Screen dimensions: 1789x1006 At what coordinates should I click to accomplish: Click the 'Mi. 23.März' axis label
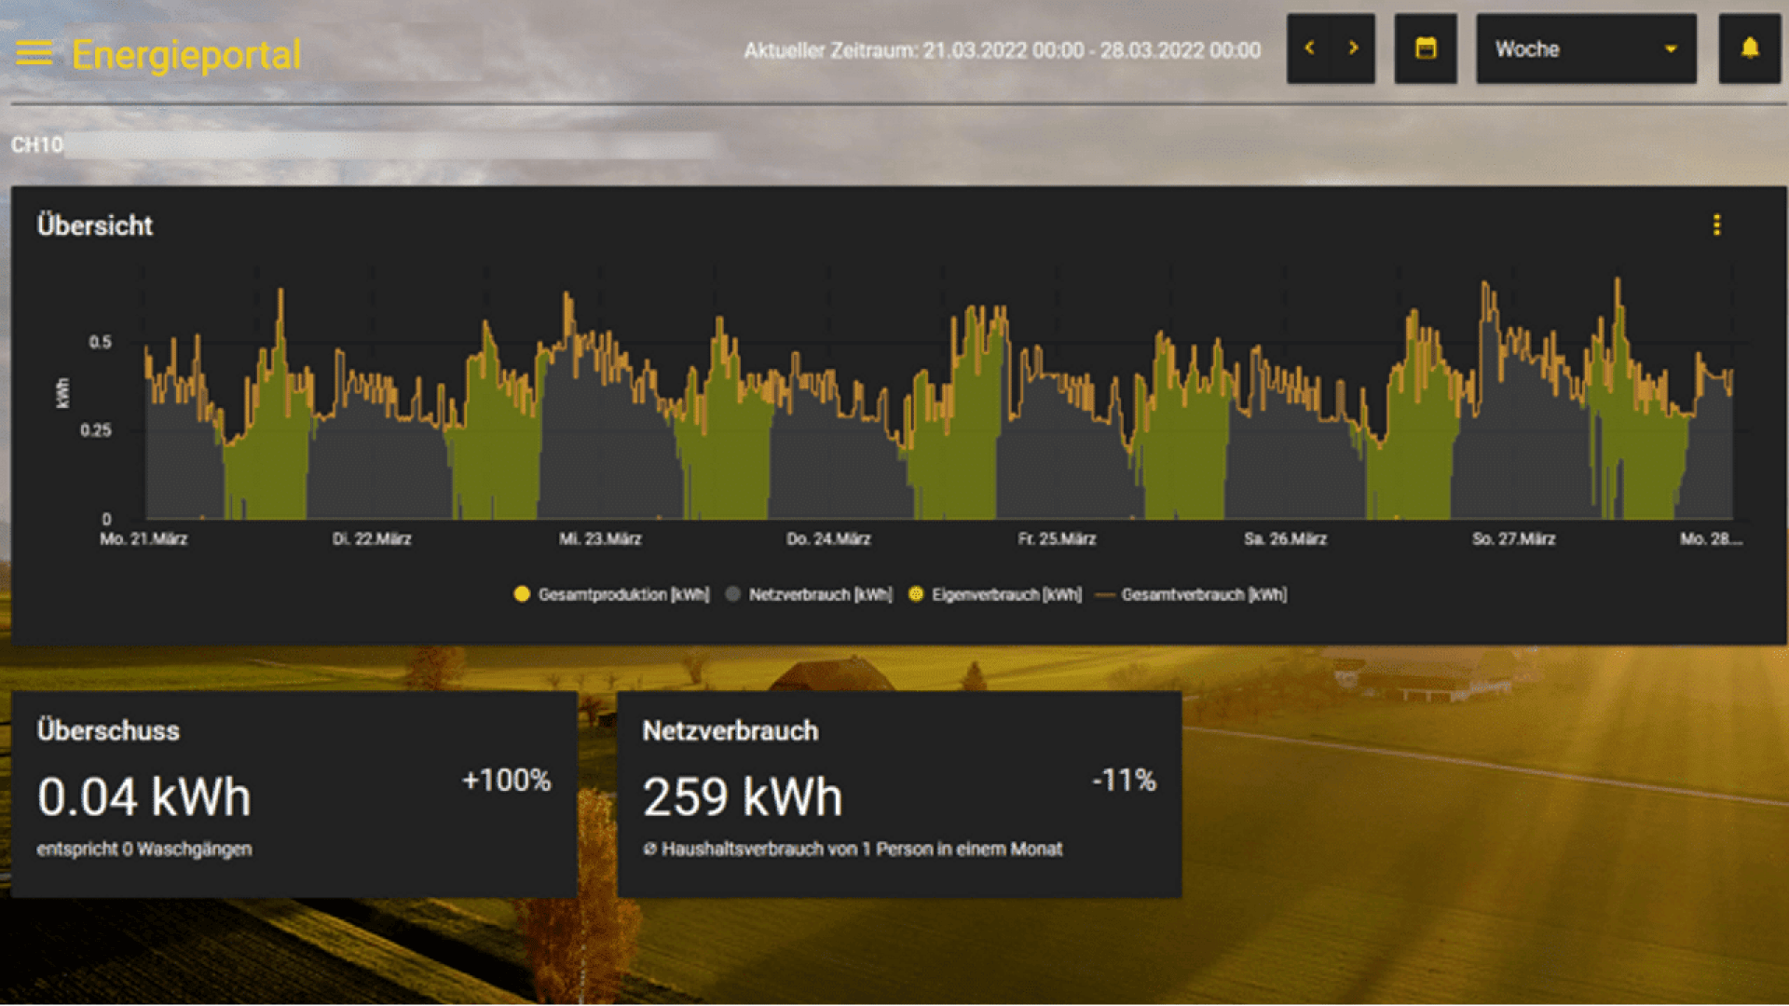click(600, 539)
